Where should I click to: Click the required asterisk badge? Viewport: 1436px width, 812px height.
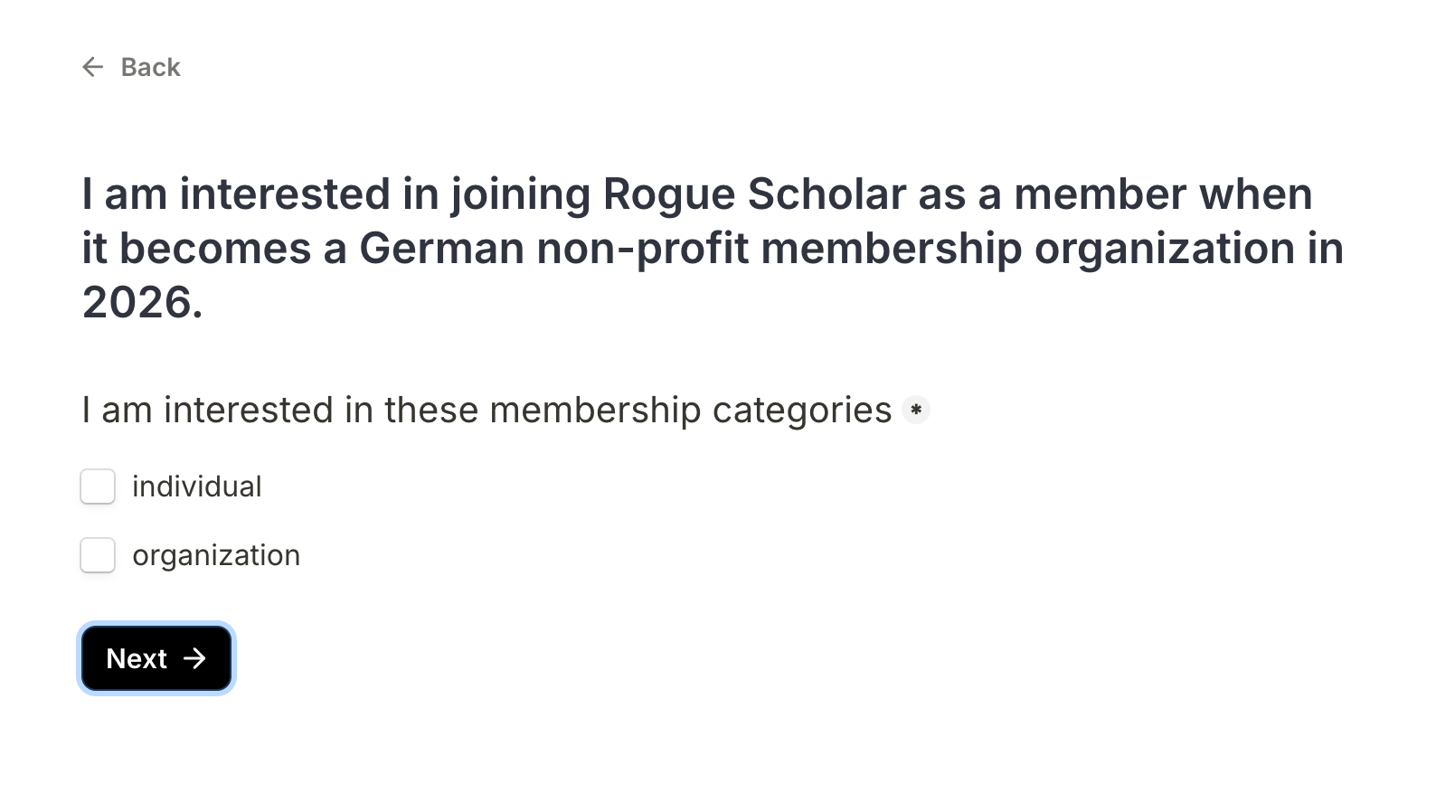click(x=916, y=411)
